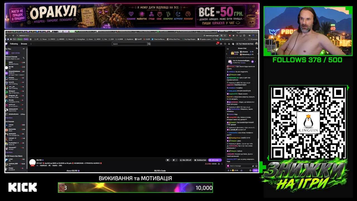Viewport: 357px width, 201px height.
Task: Open the sub drop options menu
Action: click(x=255, y=61)
